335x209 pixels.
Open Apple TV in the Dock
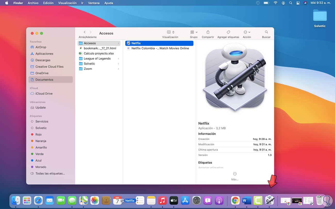pos(174,200)
